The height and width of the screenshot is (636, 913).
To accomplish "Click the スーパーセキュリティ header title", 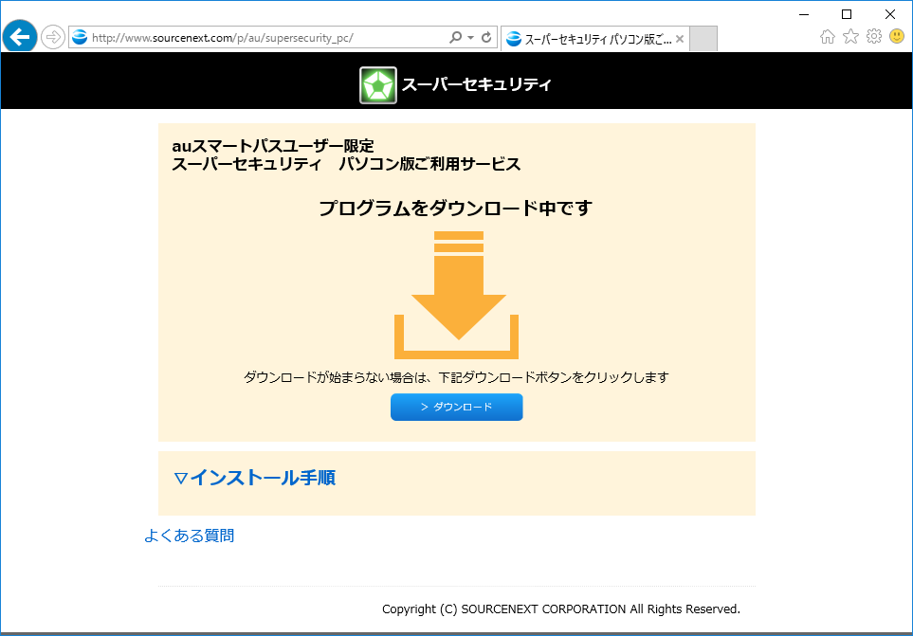I will coord(476,85).
